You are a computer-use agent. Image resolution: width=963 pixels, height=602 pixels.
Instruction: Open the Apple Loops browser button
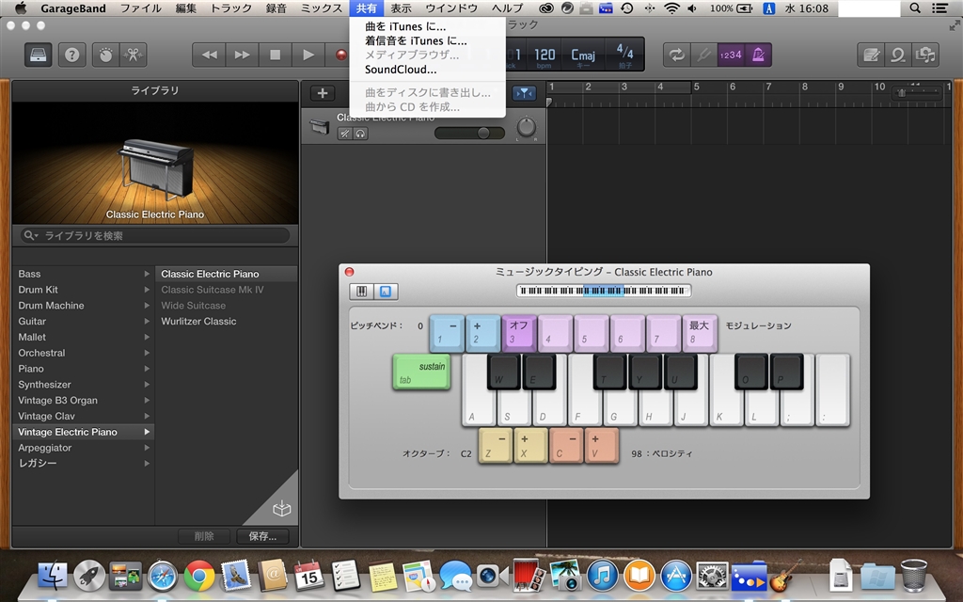(x=899, y=55)
